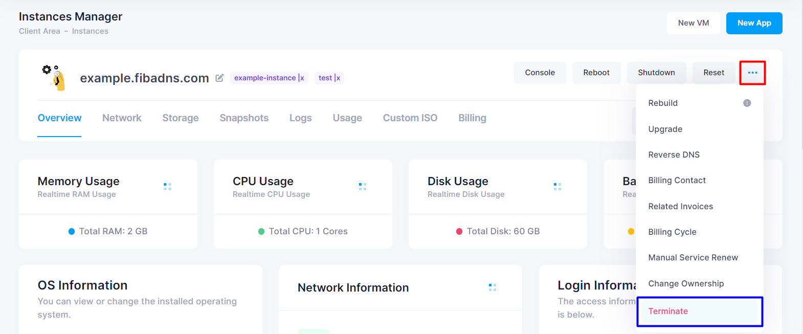Click Change Ownership menu item
Viewport: 803px width, 334px height.
pyautogui.click(x=686, y=283)
